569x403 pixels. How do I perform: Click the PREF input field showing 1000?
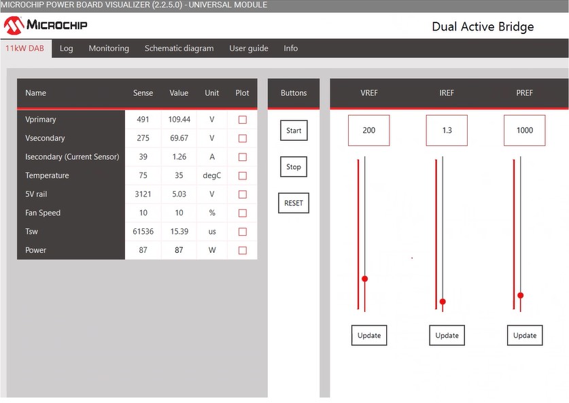[x=525, y=130]
